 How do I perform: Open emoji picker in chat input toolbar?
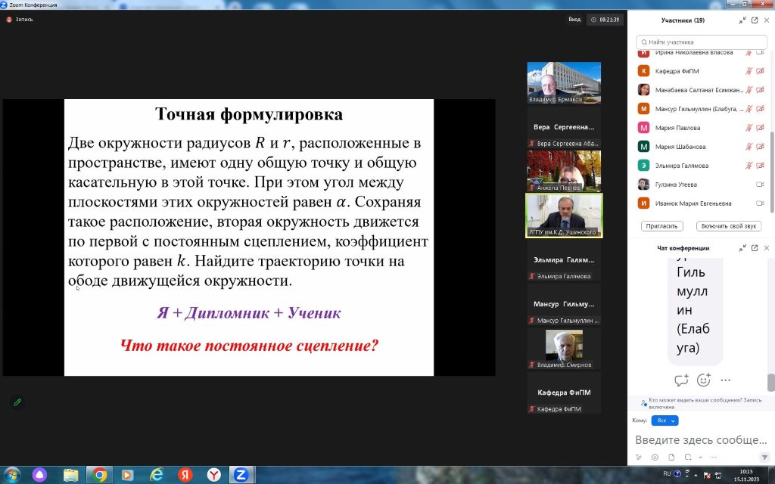point(654,457)
